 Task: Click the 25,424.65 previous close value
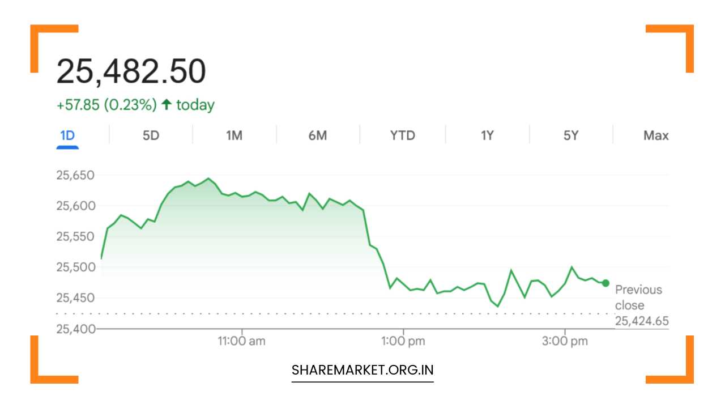pos(642,321)
